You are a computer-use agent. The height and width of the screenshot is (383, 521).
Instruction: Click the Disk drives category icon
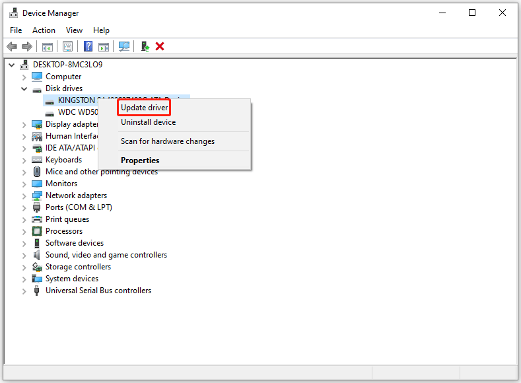tap(37, 89)
